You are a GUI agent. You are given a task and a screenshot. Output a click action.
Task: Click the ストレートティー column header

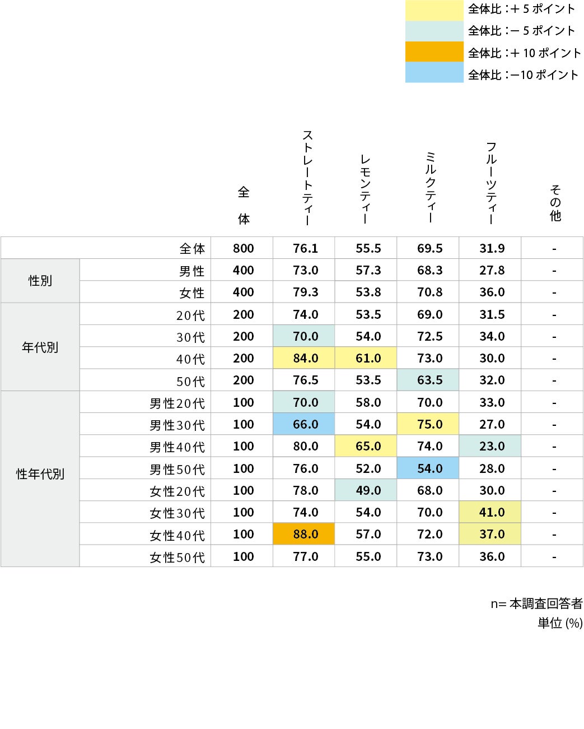tap(307, 178)
